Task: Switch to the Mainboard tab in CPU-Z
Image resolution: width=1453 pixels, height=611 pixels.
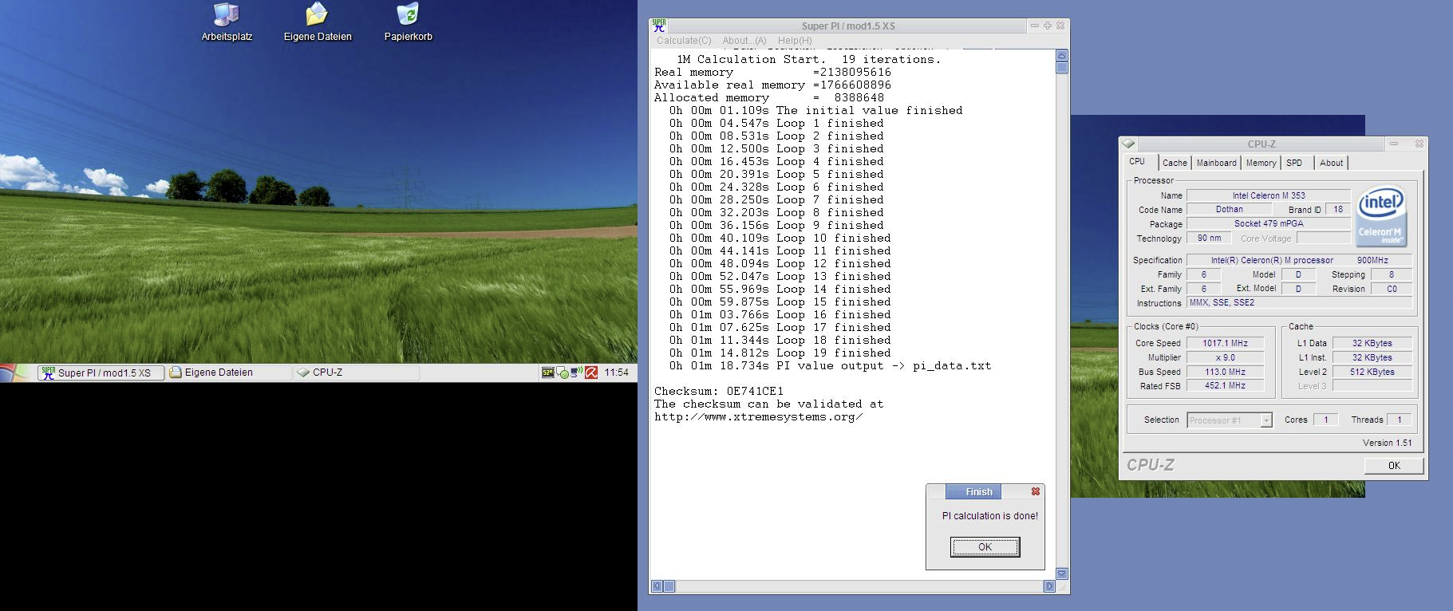Action: tap(1216, 163)
